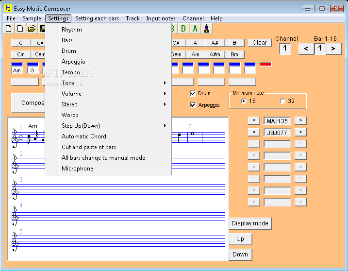The height and width of the screenshot is (271, 348).
Task: Click the first blank new-document toolbar icon
Action: (x=9, y=29)
